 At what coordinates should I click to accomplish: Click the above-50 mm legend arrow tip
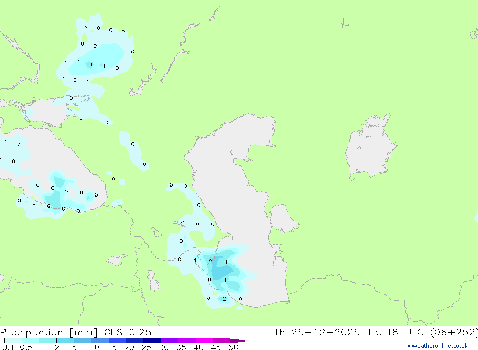pyautogui.click(x=239, y=340)
